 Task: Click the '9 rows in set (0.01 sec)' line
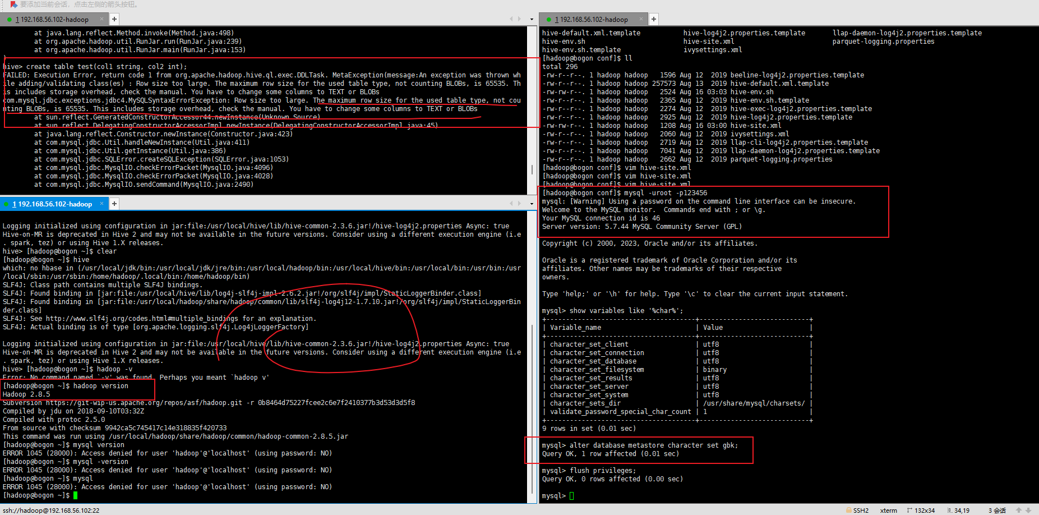[x=589, y=429]
